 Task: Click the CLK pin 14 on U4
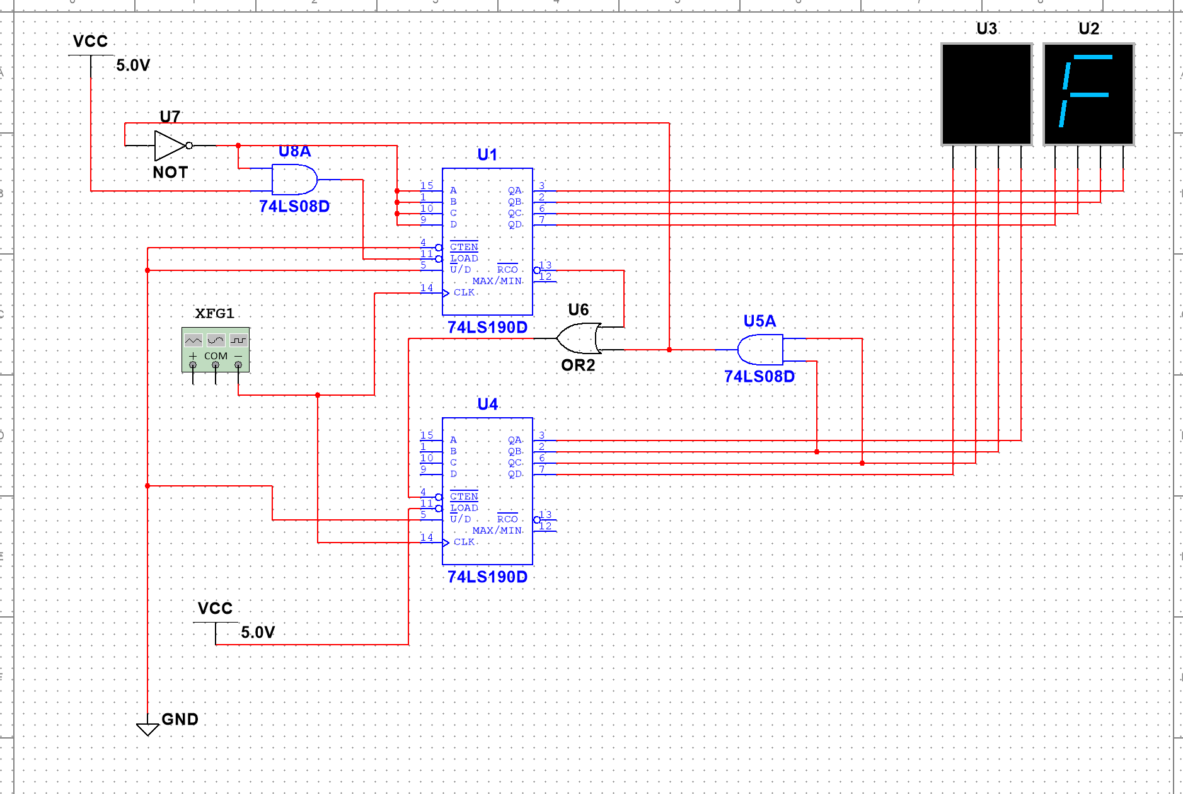(430, 542)
